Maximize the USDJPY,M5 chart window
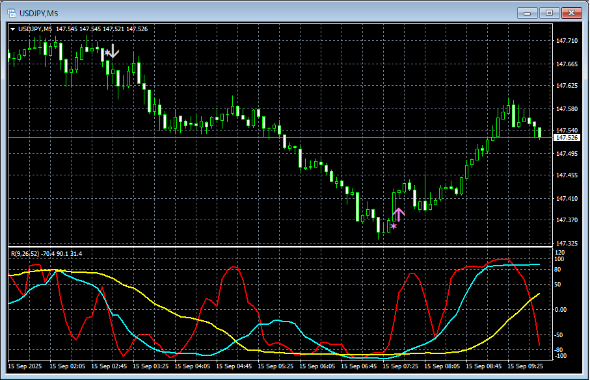 tap(550, 12)
